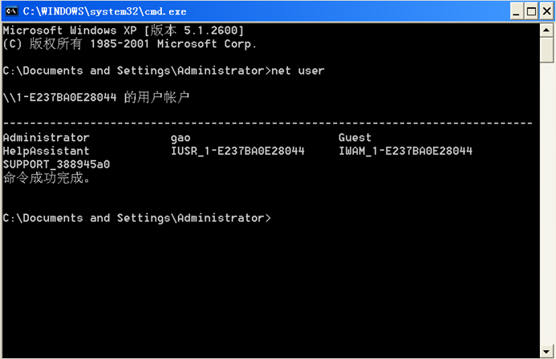Click the Administrator account name
Viewport: 556px width, 359px height.
(46, 137)
